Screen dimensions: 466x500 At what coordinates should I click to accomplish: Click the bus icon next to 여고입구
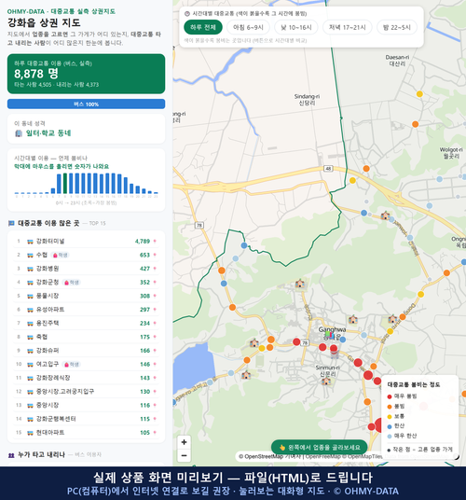(30, 365)
